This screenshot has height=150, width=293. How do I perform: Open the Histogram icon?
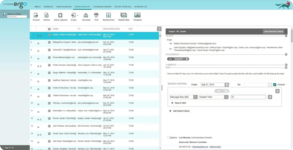pyautogui.click(x=137, y=15)
